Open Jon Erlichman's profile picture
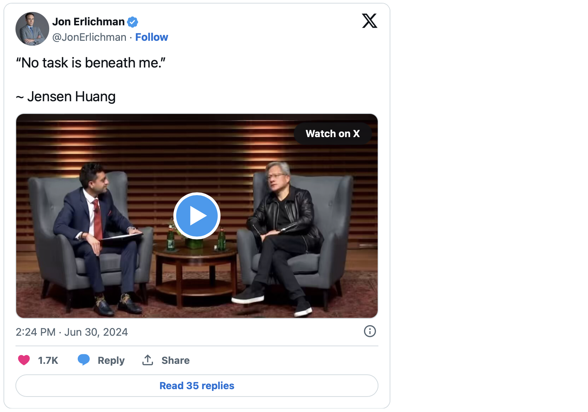Screen dimensions: 588x412 click(x=32, y=29)
